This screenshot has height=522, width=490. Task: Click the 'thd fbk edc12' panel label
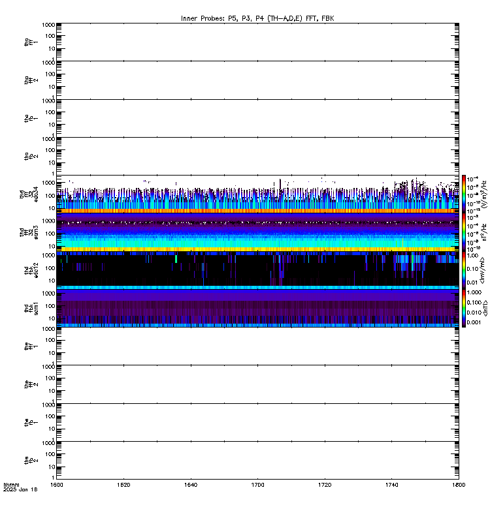[x=31, y=270]
